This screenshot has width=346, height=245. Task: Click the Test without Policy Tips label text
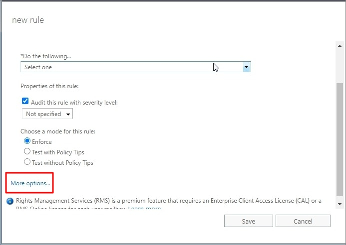(62, 163)
